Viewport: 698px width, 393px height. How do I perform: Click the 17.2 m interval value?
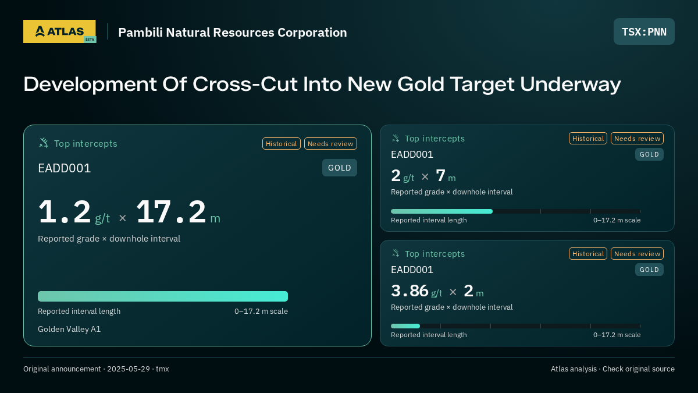click(x=178, y=213)
